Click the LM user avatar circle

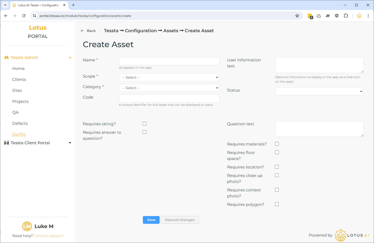27,226
